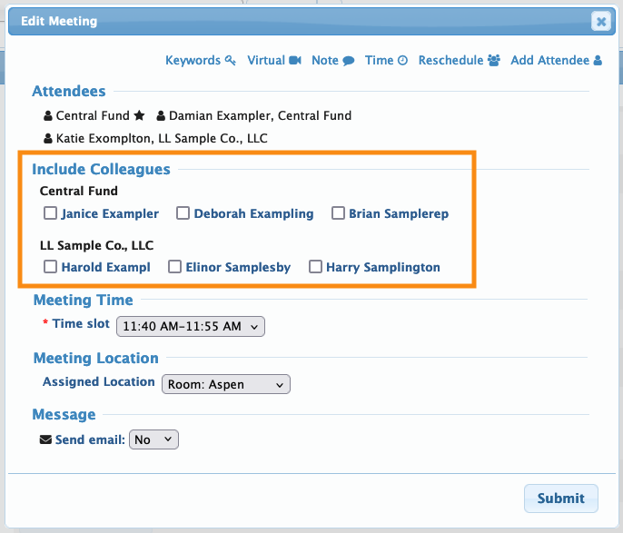Click the Send email envelope icon

(46, 439)
